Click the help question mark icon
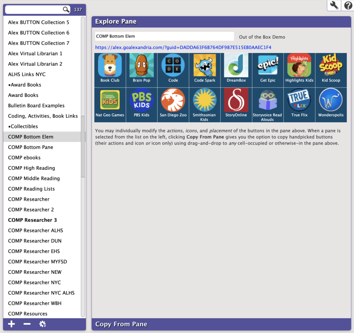Image resolution: width=354 pixels, height=333 pixels. click(347, 6)
